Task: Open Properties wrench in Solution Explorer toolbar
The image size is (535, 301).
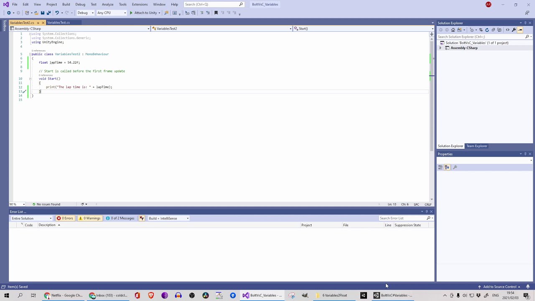Action: [514, 30]
